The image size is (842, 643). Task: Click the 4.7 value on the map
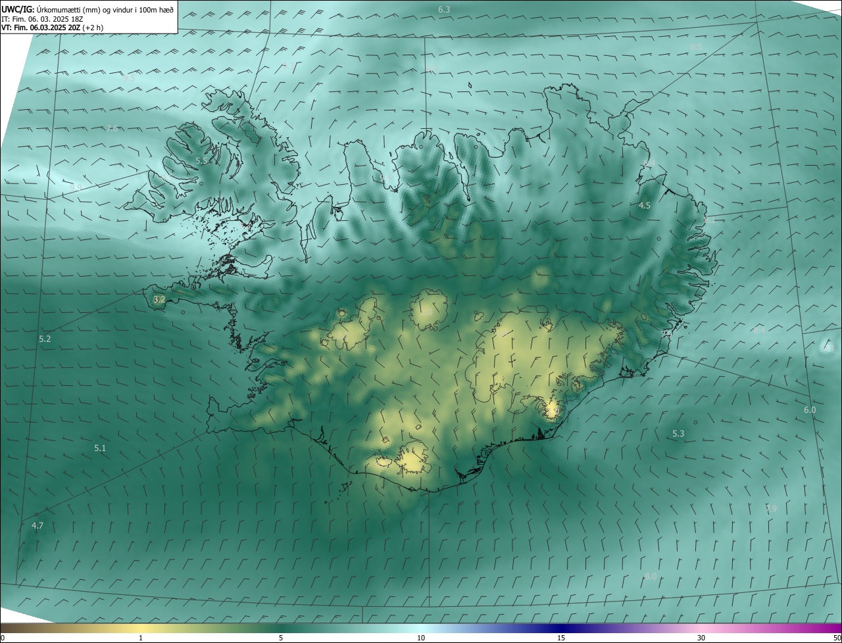37,526
